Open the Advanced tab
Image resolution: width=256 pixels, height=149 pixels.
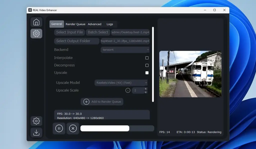94,24
